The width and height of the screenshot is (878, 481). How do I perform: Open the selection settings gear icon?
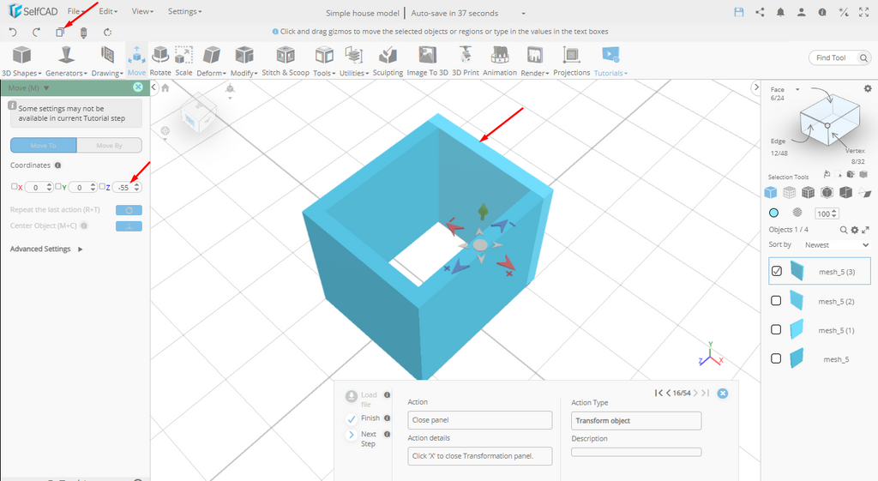click(x=868, y=88)
